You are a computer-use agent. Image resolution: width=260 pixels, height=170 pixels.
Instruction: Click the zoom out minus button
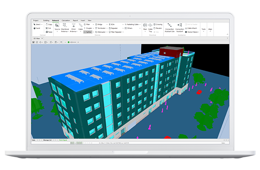[65, 42]
